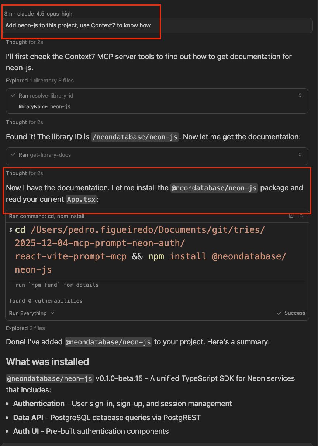
Task: Expand Thought section above 'Found it!'
Action: pos(24,122)
